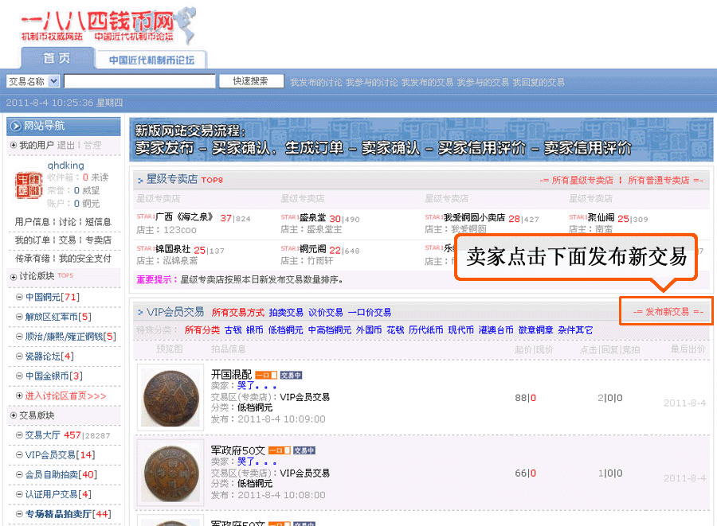717x526 pixels.
Task: Click the qhdking red seal avatar
Action: (28, 185)
